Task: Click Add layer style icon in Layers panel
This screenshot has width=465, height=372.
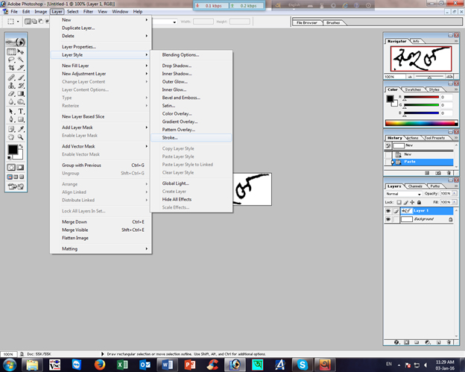Action: [396, 342]
